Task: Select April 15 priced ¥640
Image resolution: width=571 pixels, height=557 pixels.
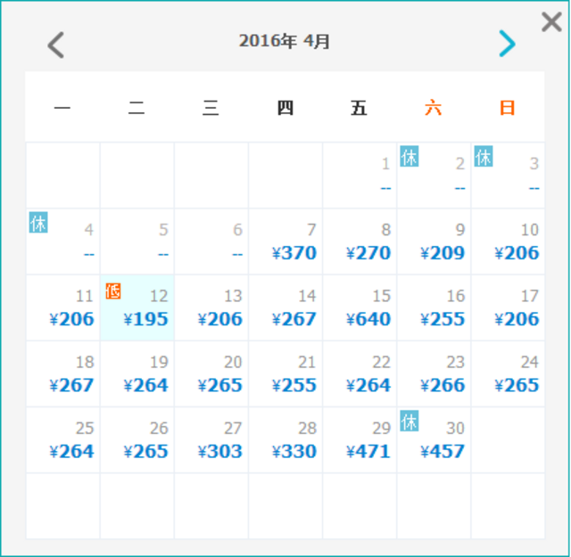Action: tap(360, 308)
